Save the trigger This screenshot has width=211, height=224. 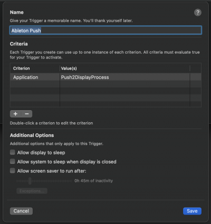point(192,211)
